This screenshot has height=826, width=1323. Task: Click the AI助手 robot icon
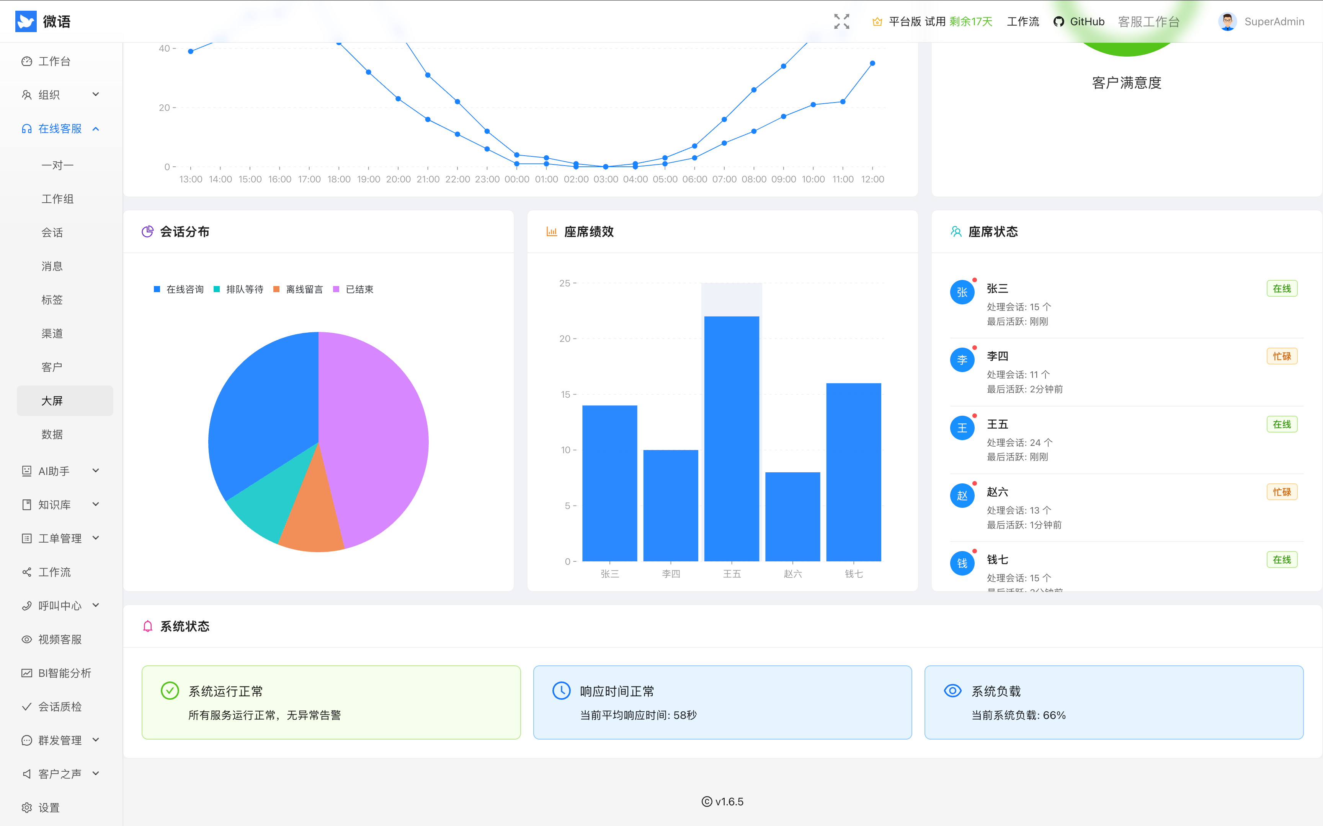[26, 471]
